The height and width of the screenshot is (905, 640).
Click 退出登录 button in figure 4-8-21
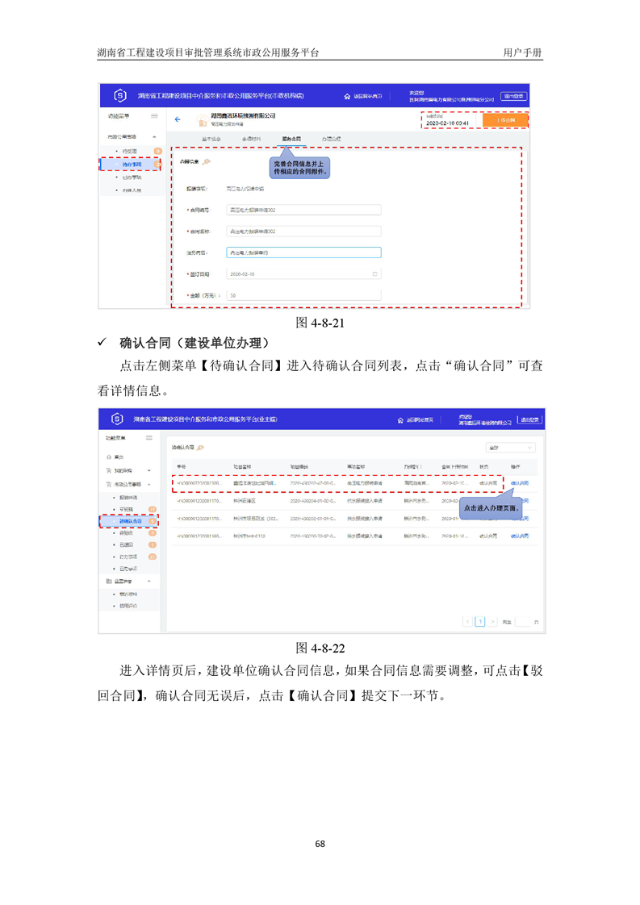[x=513, y=96]
